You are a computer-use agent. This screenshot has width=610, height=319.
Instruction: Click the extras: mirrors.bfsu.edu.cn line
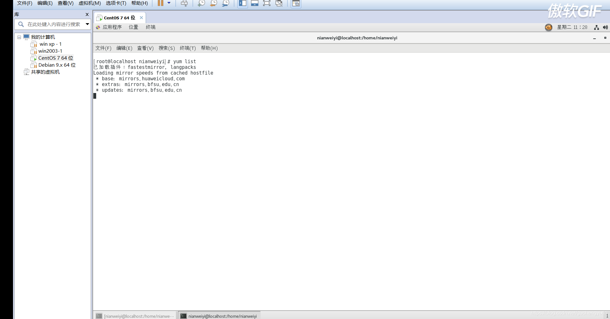click(x=137, y=84)
